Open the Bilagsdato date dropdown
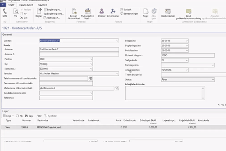Image resolution: width=226 pixels, height=151 pixels. [187, 41]
